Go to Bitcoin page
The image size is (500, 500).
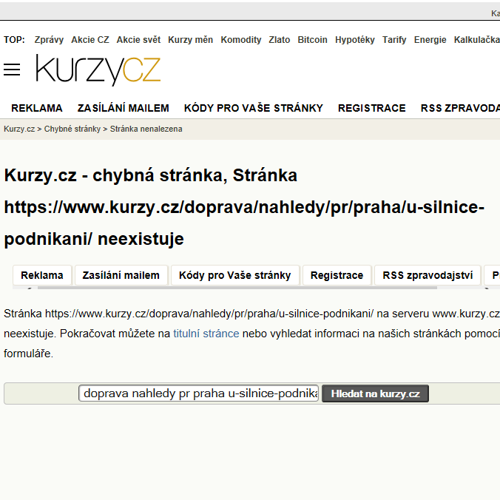point(312,40)
